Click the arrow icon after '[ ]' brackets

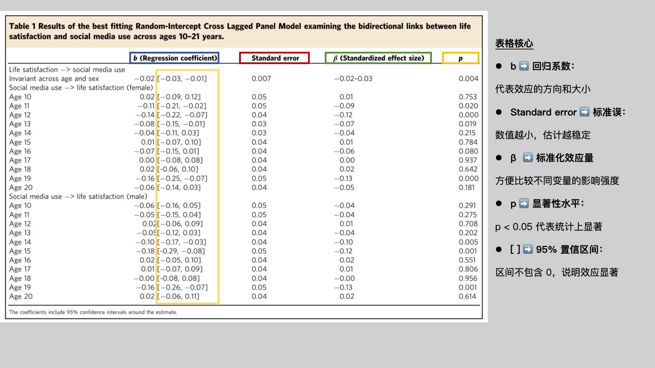[x=527, y=249]
